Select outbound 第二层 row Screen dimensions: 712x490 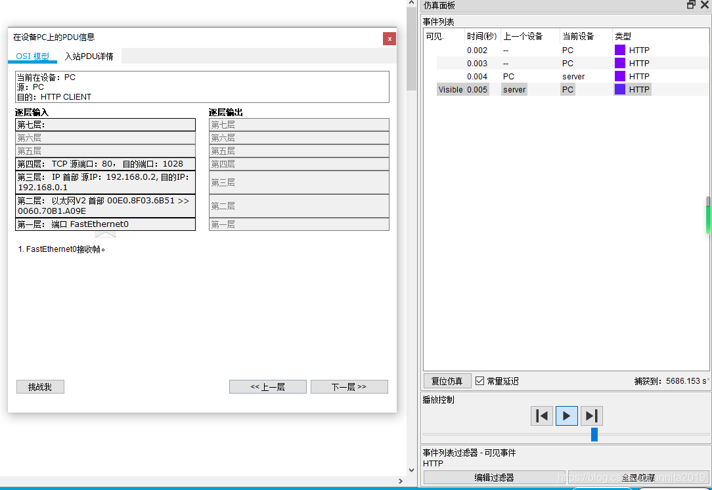(x=299, y=206)
